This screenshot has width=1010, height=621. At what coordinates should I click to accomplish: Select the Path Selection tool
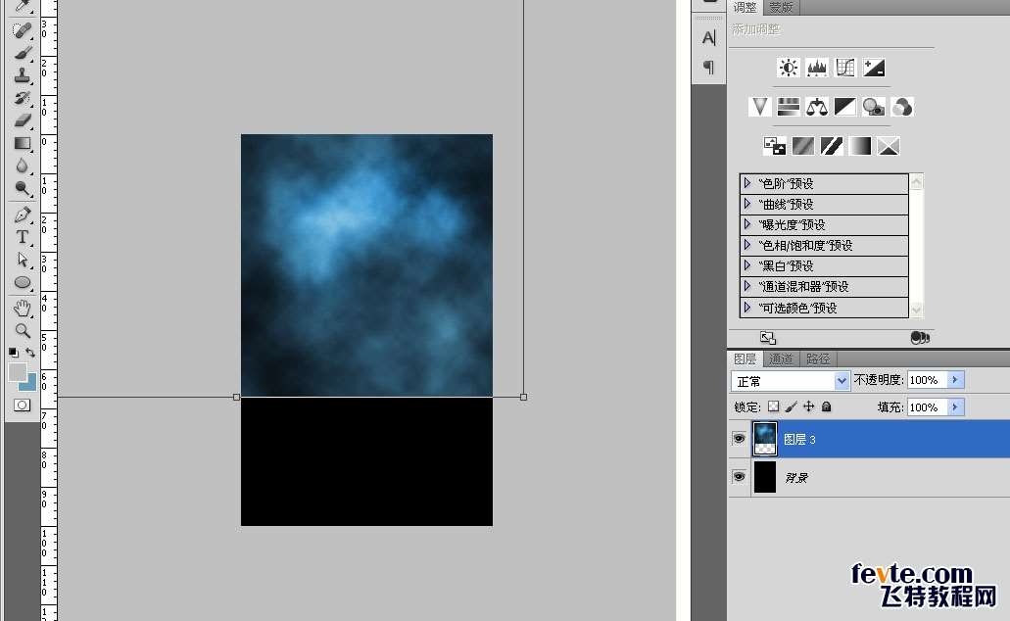click(22, 260)
